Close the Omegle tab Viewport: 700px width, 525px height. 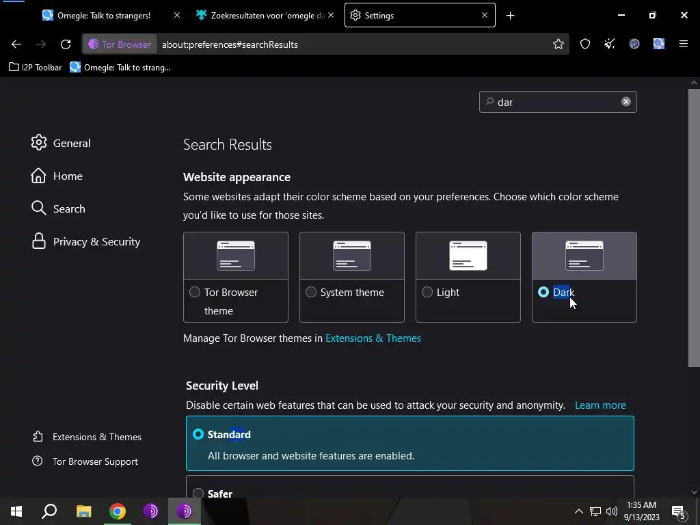coord(177,15)
